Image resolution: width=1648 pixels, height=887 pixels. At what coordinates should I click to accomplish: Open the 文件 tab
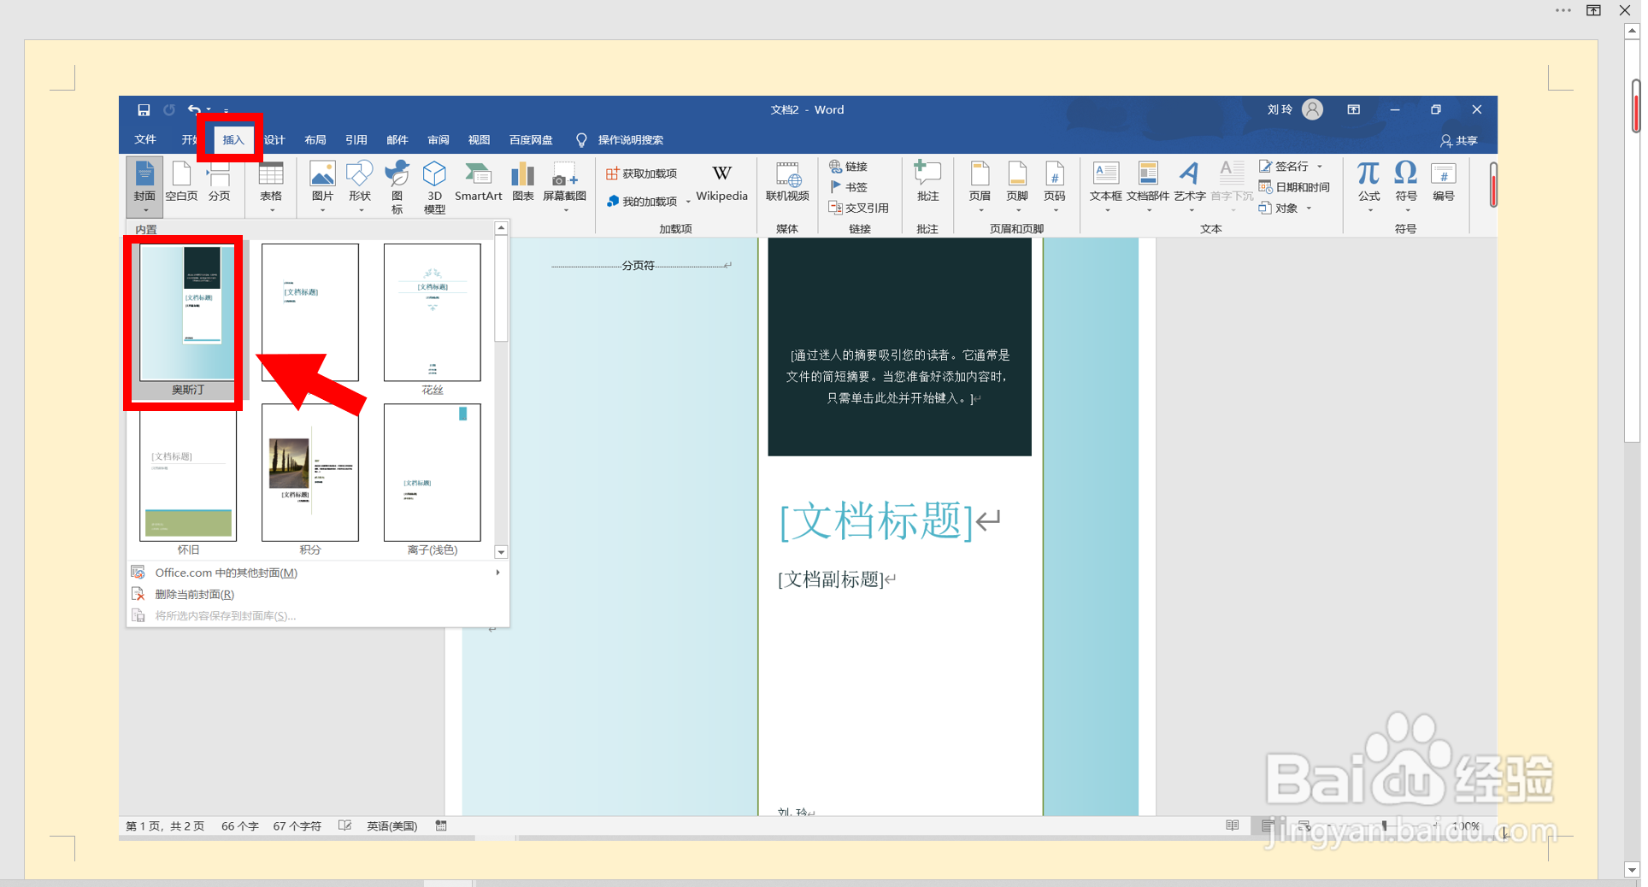click(145, 139)
